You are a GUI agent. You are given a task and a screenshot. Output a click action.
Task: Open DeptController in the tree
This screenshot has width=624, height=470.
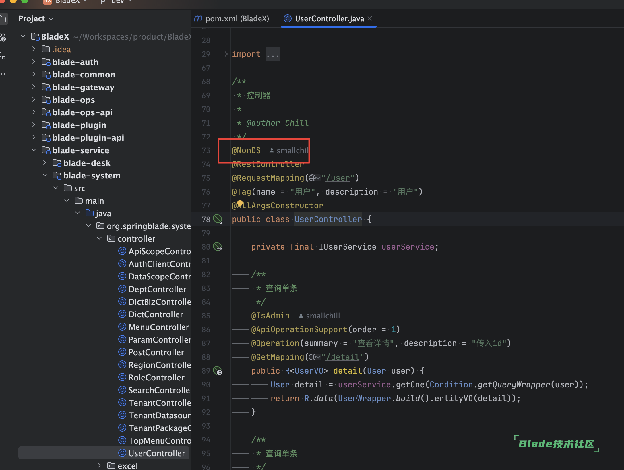point(152,289)
